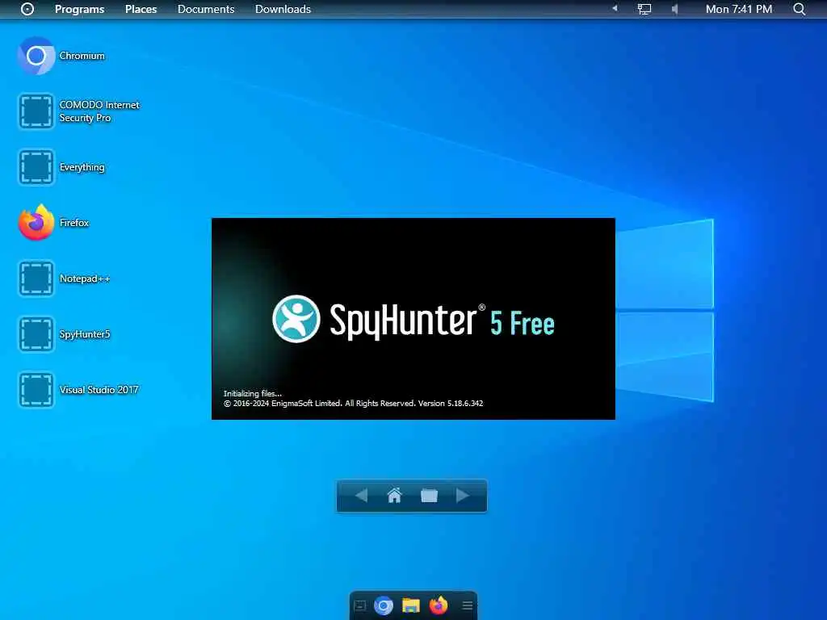The width and height of the screenshot is (827, 620).
Task: Open the Downloads menu
Action: (x=283, y=9)
